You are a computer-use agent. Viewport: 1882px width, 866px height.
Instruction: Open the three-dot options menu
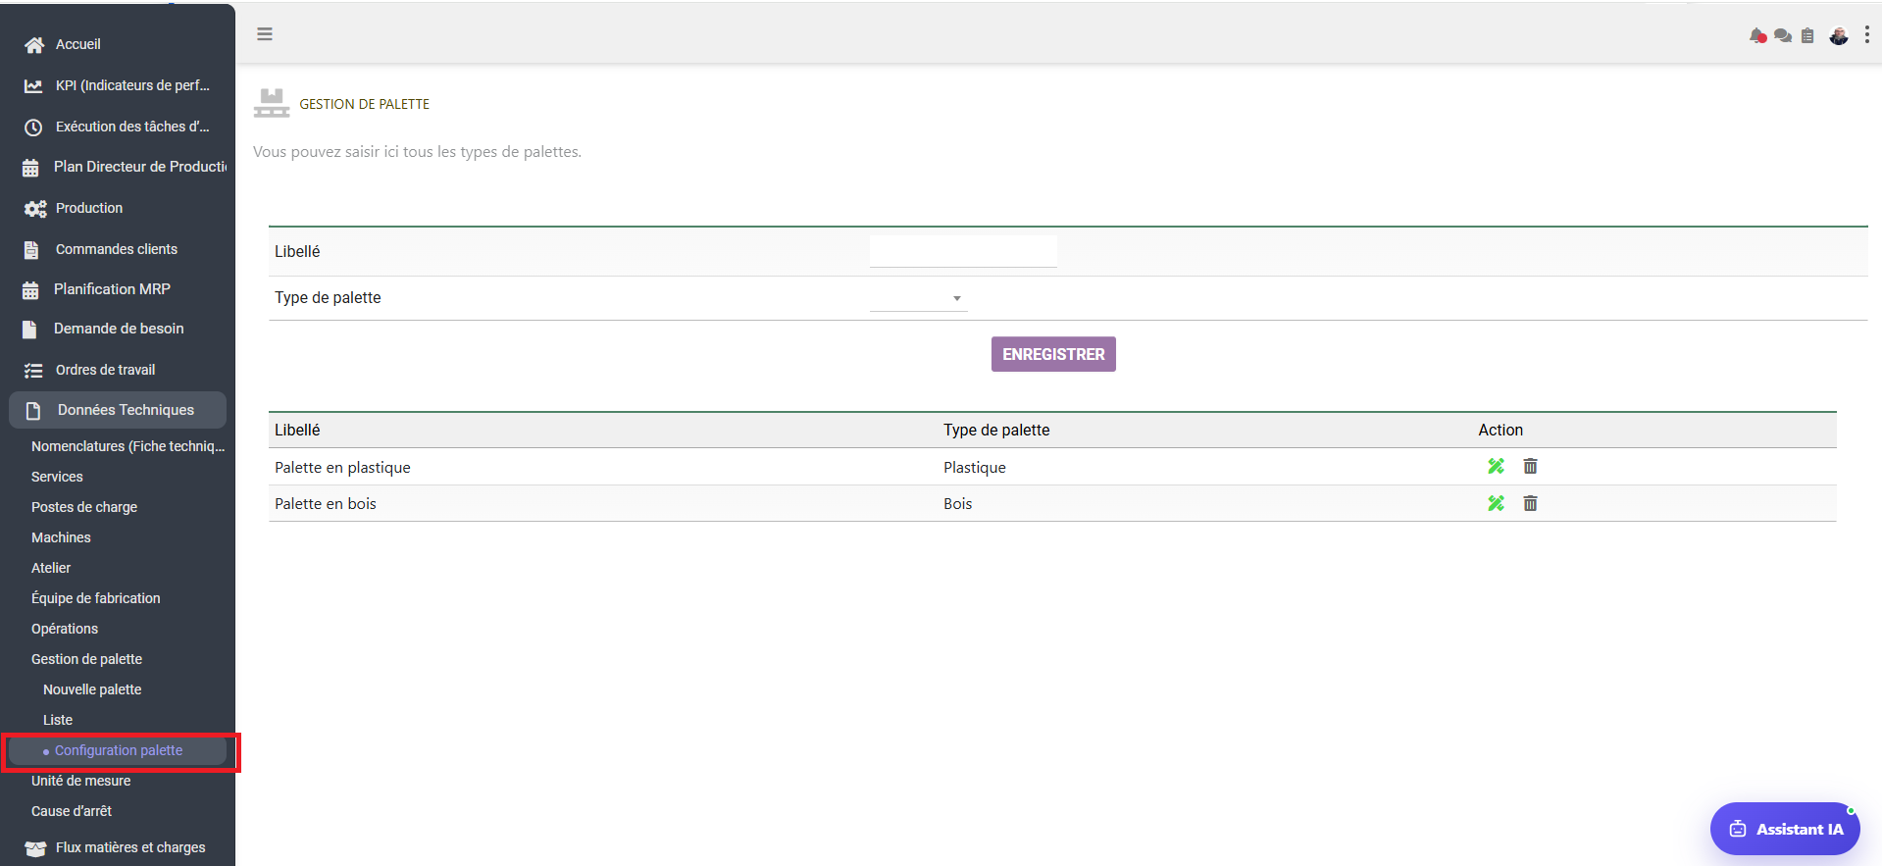[x=1866, y=35]
